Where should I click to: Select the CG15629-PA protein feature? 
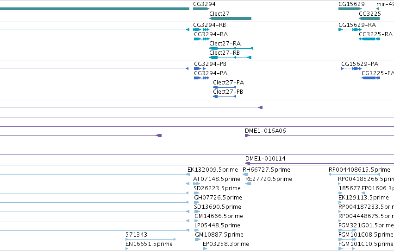pos(351,69)
